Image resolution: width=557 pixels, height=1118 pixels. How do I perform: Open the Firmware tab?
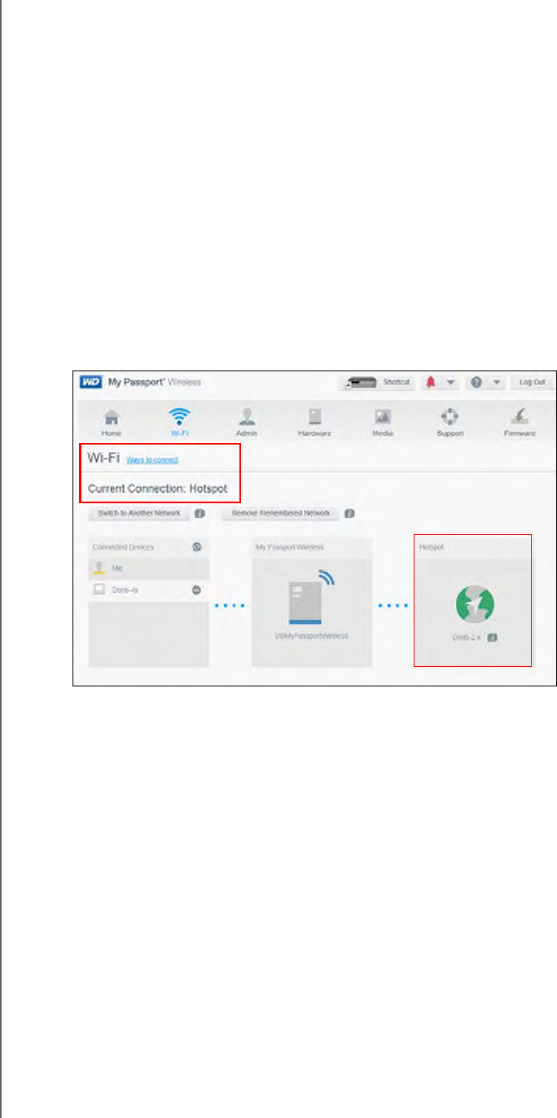(x=519, y=422)
